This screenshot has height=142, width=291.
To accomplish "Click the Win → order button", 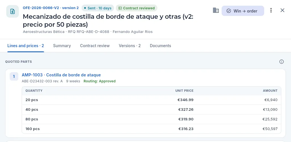I will coord(243,11).
